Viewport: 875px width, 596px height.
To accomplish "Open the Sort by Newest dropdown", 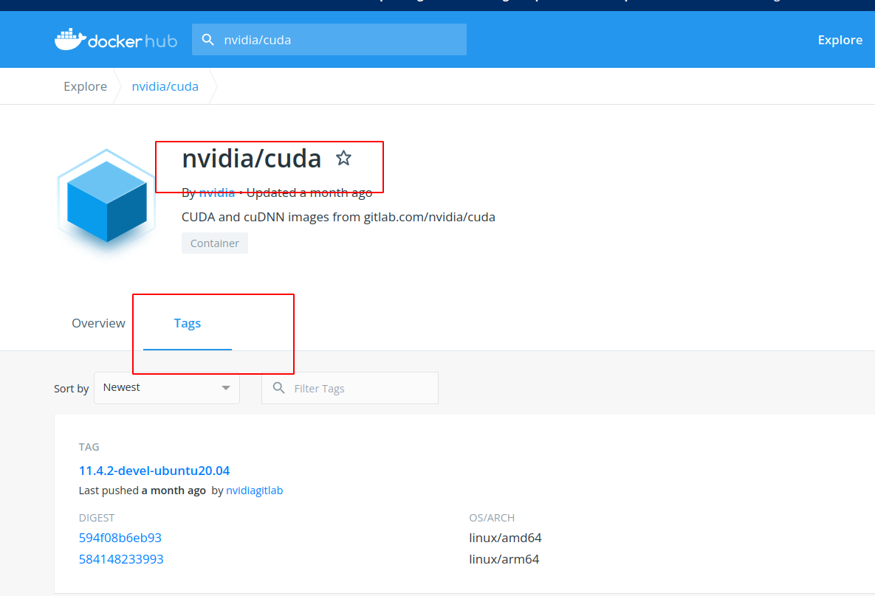I will [167, 388].
